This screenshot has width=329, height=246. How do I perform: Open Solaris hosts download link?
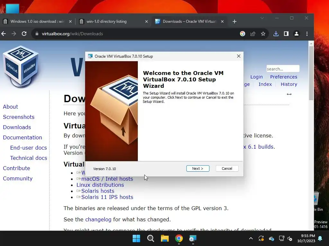point(98,191)
